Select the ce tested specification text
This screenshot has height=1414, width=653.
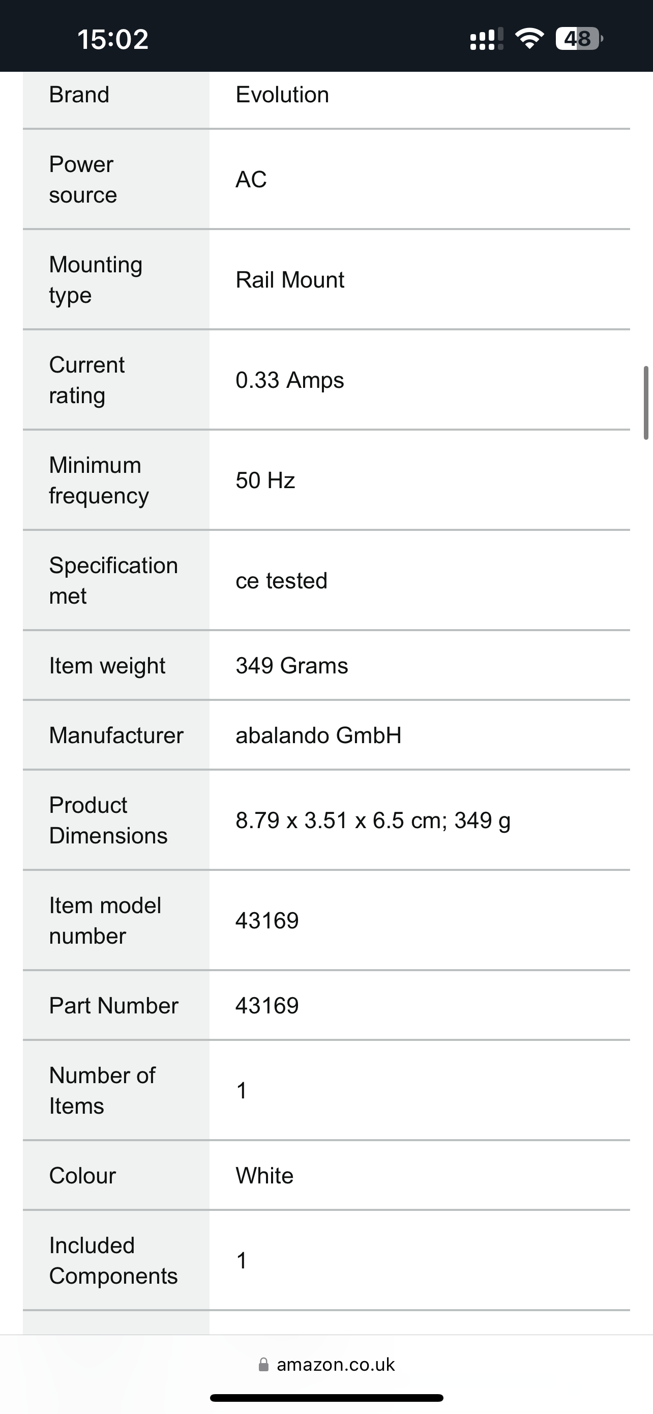(281, 581)
